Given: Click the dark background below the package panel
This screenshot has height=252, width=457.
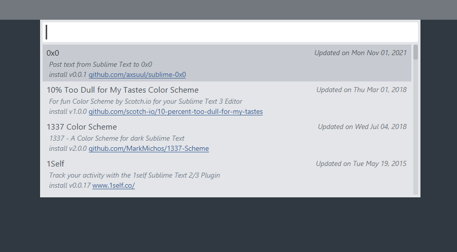Looking at the screenshot, I should click(x=228, y=225).
